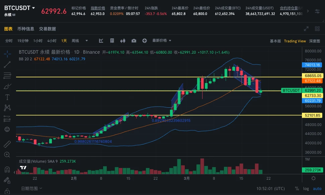Toggle magnet snap mode
Screen dimensions: 325x195
(x=7, y=169)
